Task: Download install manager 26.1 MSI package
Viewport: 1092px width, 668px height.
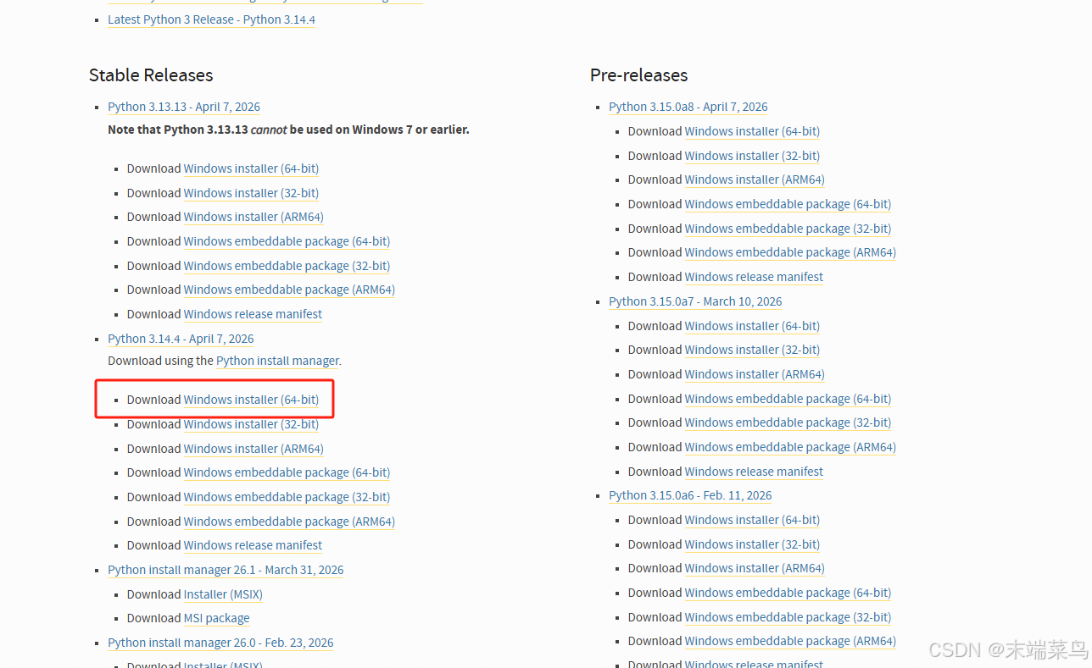Action: click(x=216, y=618)
